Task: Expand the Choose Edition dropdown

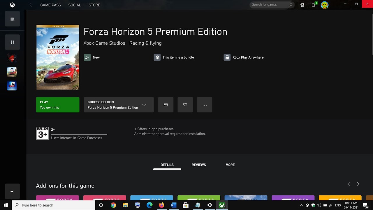Action: tap(119, 105)
